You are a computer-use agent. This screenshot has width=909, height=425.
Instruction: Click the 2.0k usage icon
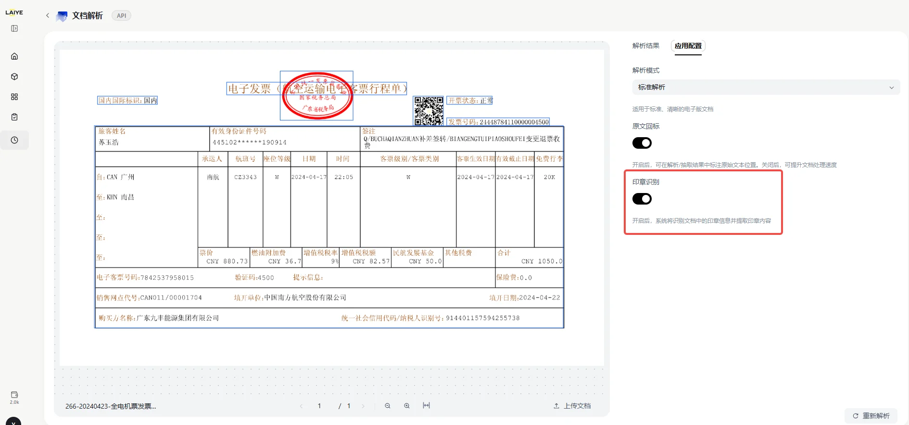point(14,398)
